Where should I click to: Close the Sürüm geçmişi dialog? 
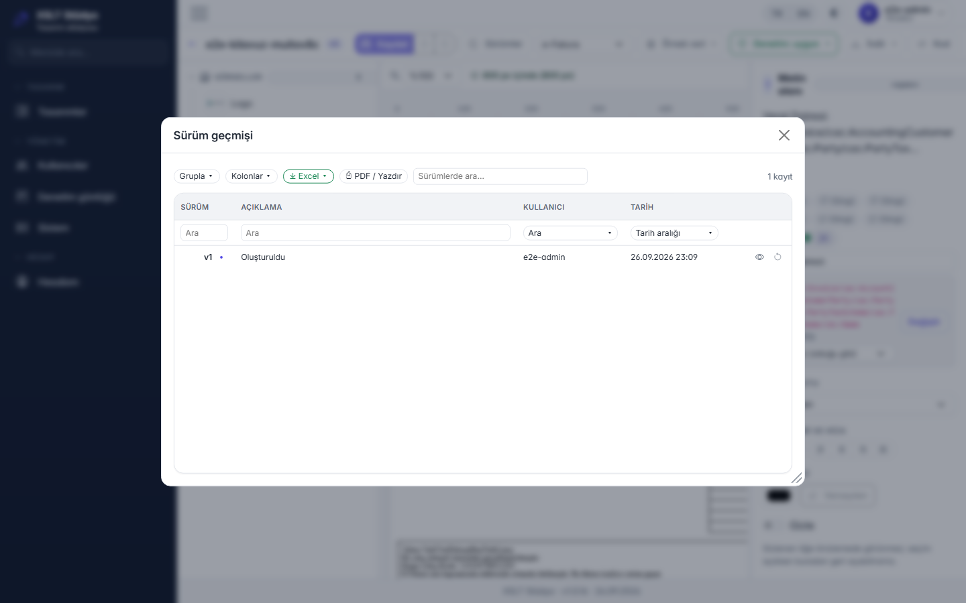(784, 135)
